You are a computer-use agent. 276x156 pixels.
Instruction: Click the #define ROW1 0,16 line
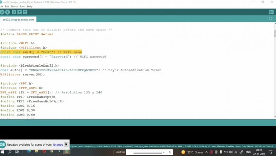coord(18,106)
